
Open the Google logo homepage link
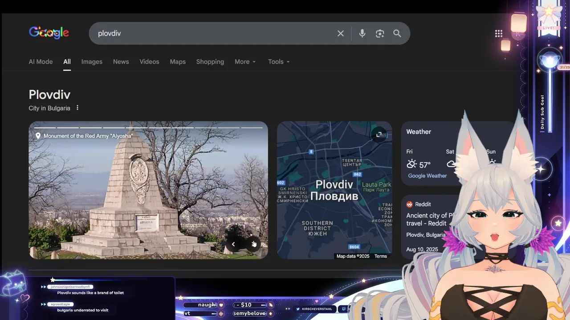click(x=49, y=33)
